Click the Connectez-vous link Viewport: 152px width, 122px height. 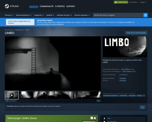click(x=12, y=106)
